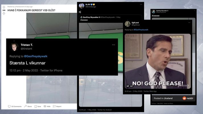Open timestamp 8:40 am 2 May 2022
The height and width of the screenshot is (114, 203).
(x=134, y=91)
